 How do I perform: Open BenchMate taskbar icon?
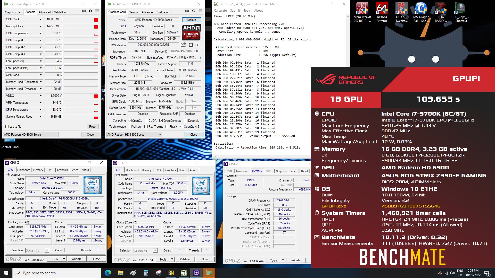tap(171, 273)
